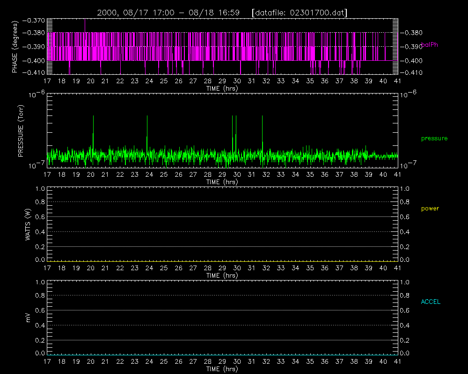The height and width of the screenshot is (374, 468).
Task: Click the WATTS (W) axis label
Action: click(28, 224)
